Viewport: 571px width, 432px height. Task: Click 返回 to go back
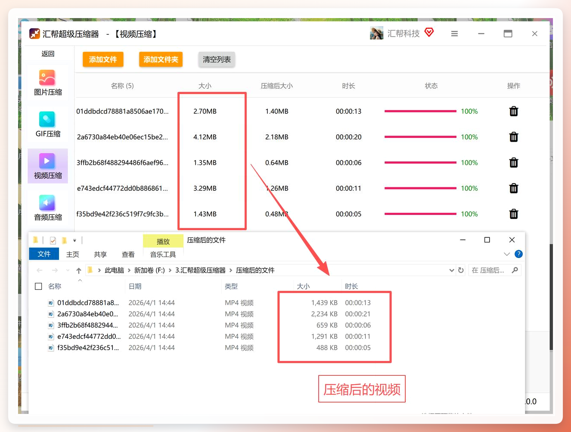click(48, 54)
